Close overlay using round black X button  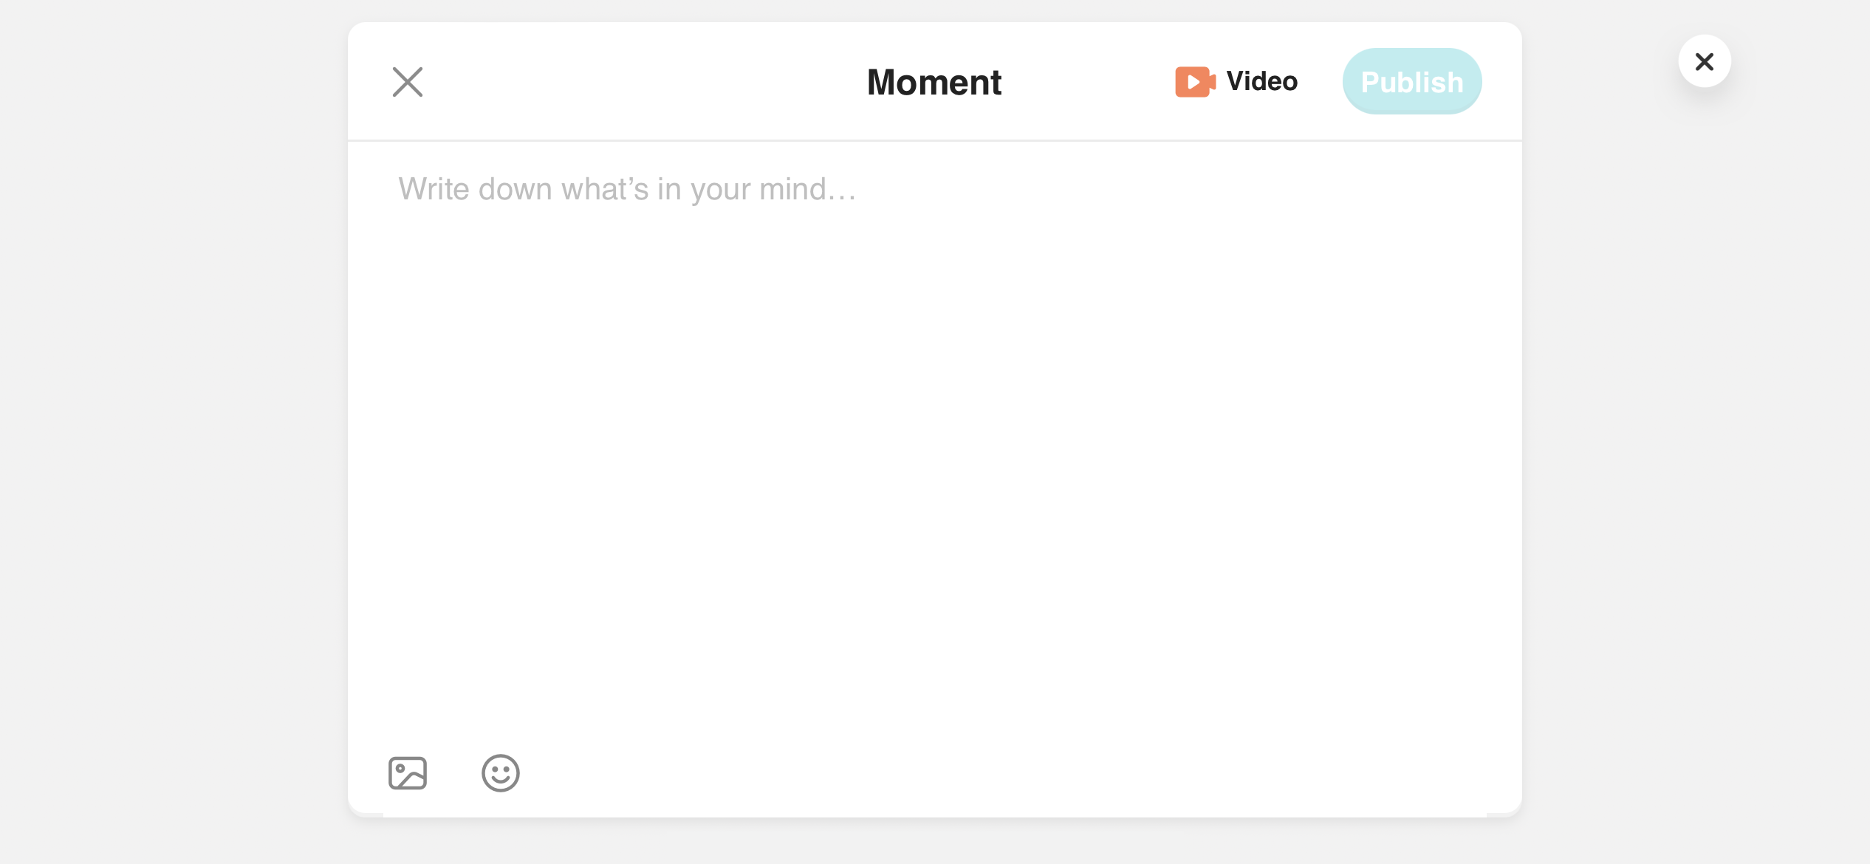click(x=1705, y=61)
